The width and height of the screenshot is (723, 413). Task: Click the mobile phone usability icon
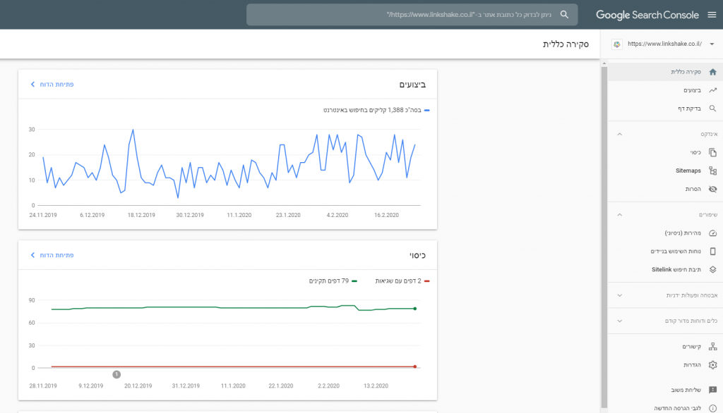pos(713,252)
